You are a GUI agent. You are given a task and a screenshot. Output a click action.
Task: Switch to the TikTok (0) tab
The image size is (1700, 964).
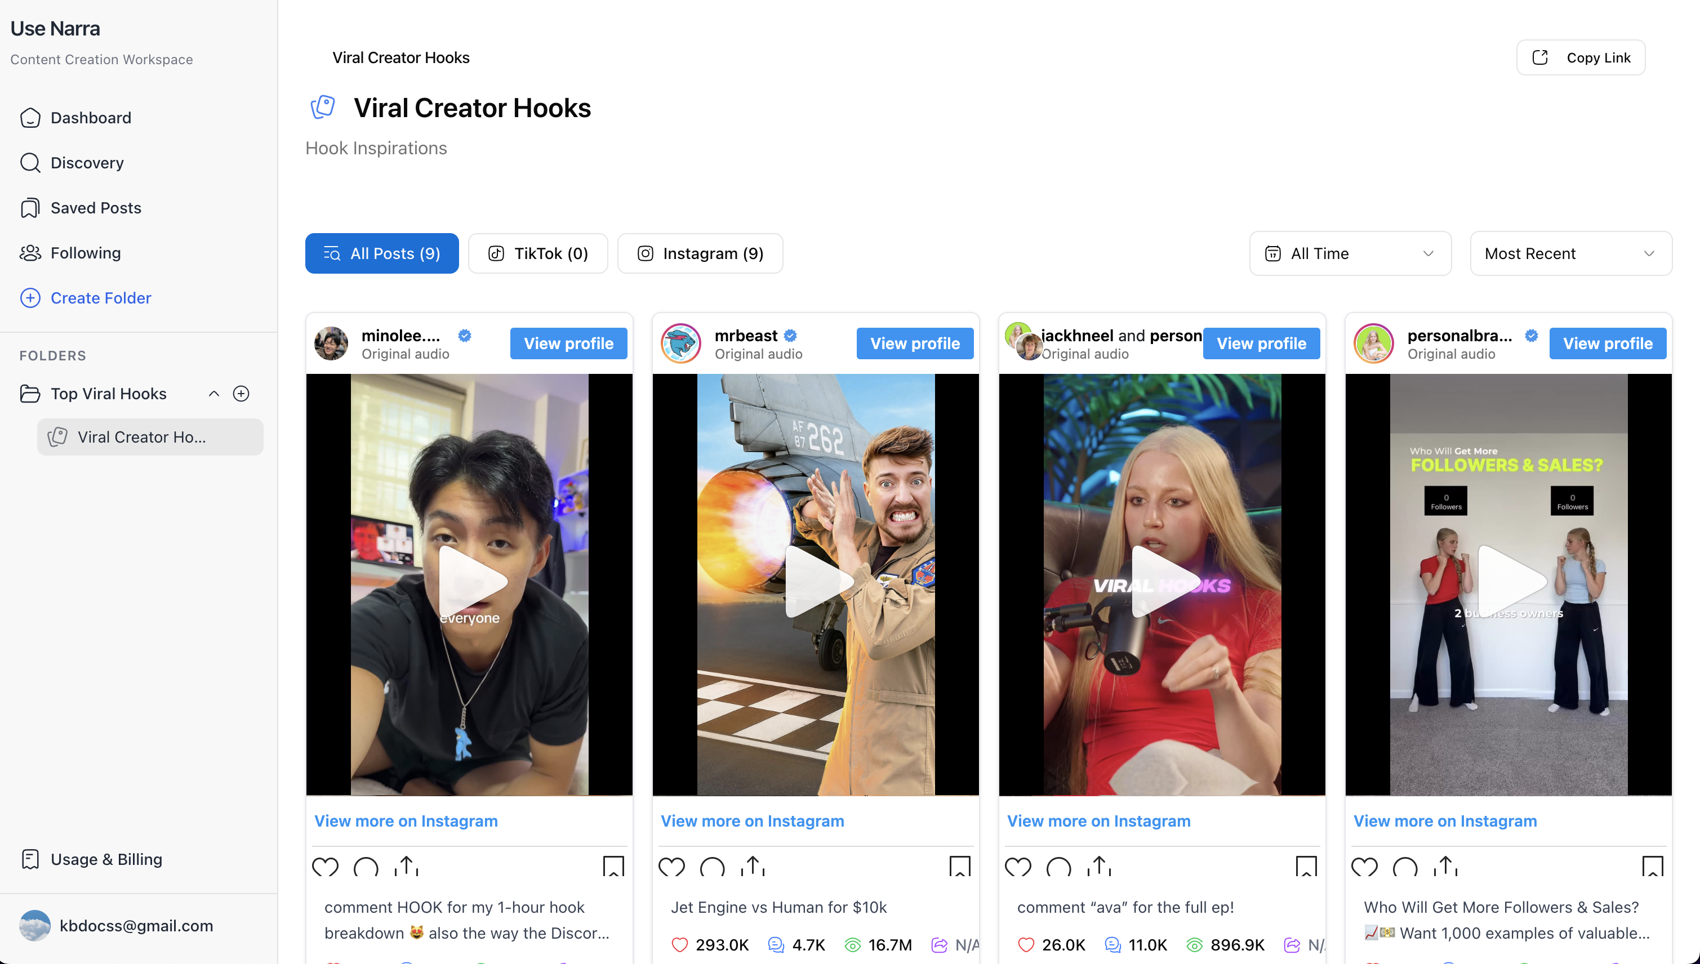pyautogui.click(x=538, y=253)
